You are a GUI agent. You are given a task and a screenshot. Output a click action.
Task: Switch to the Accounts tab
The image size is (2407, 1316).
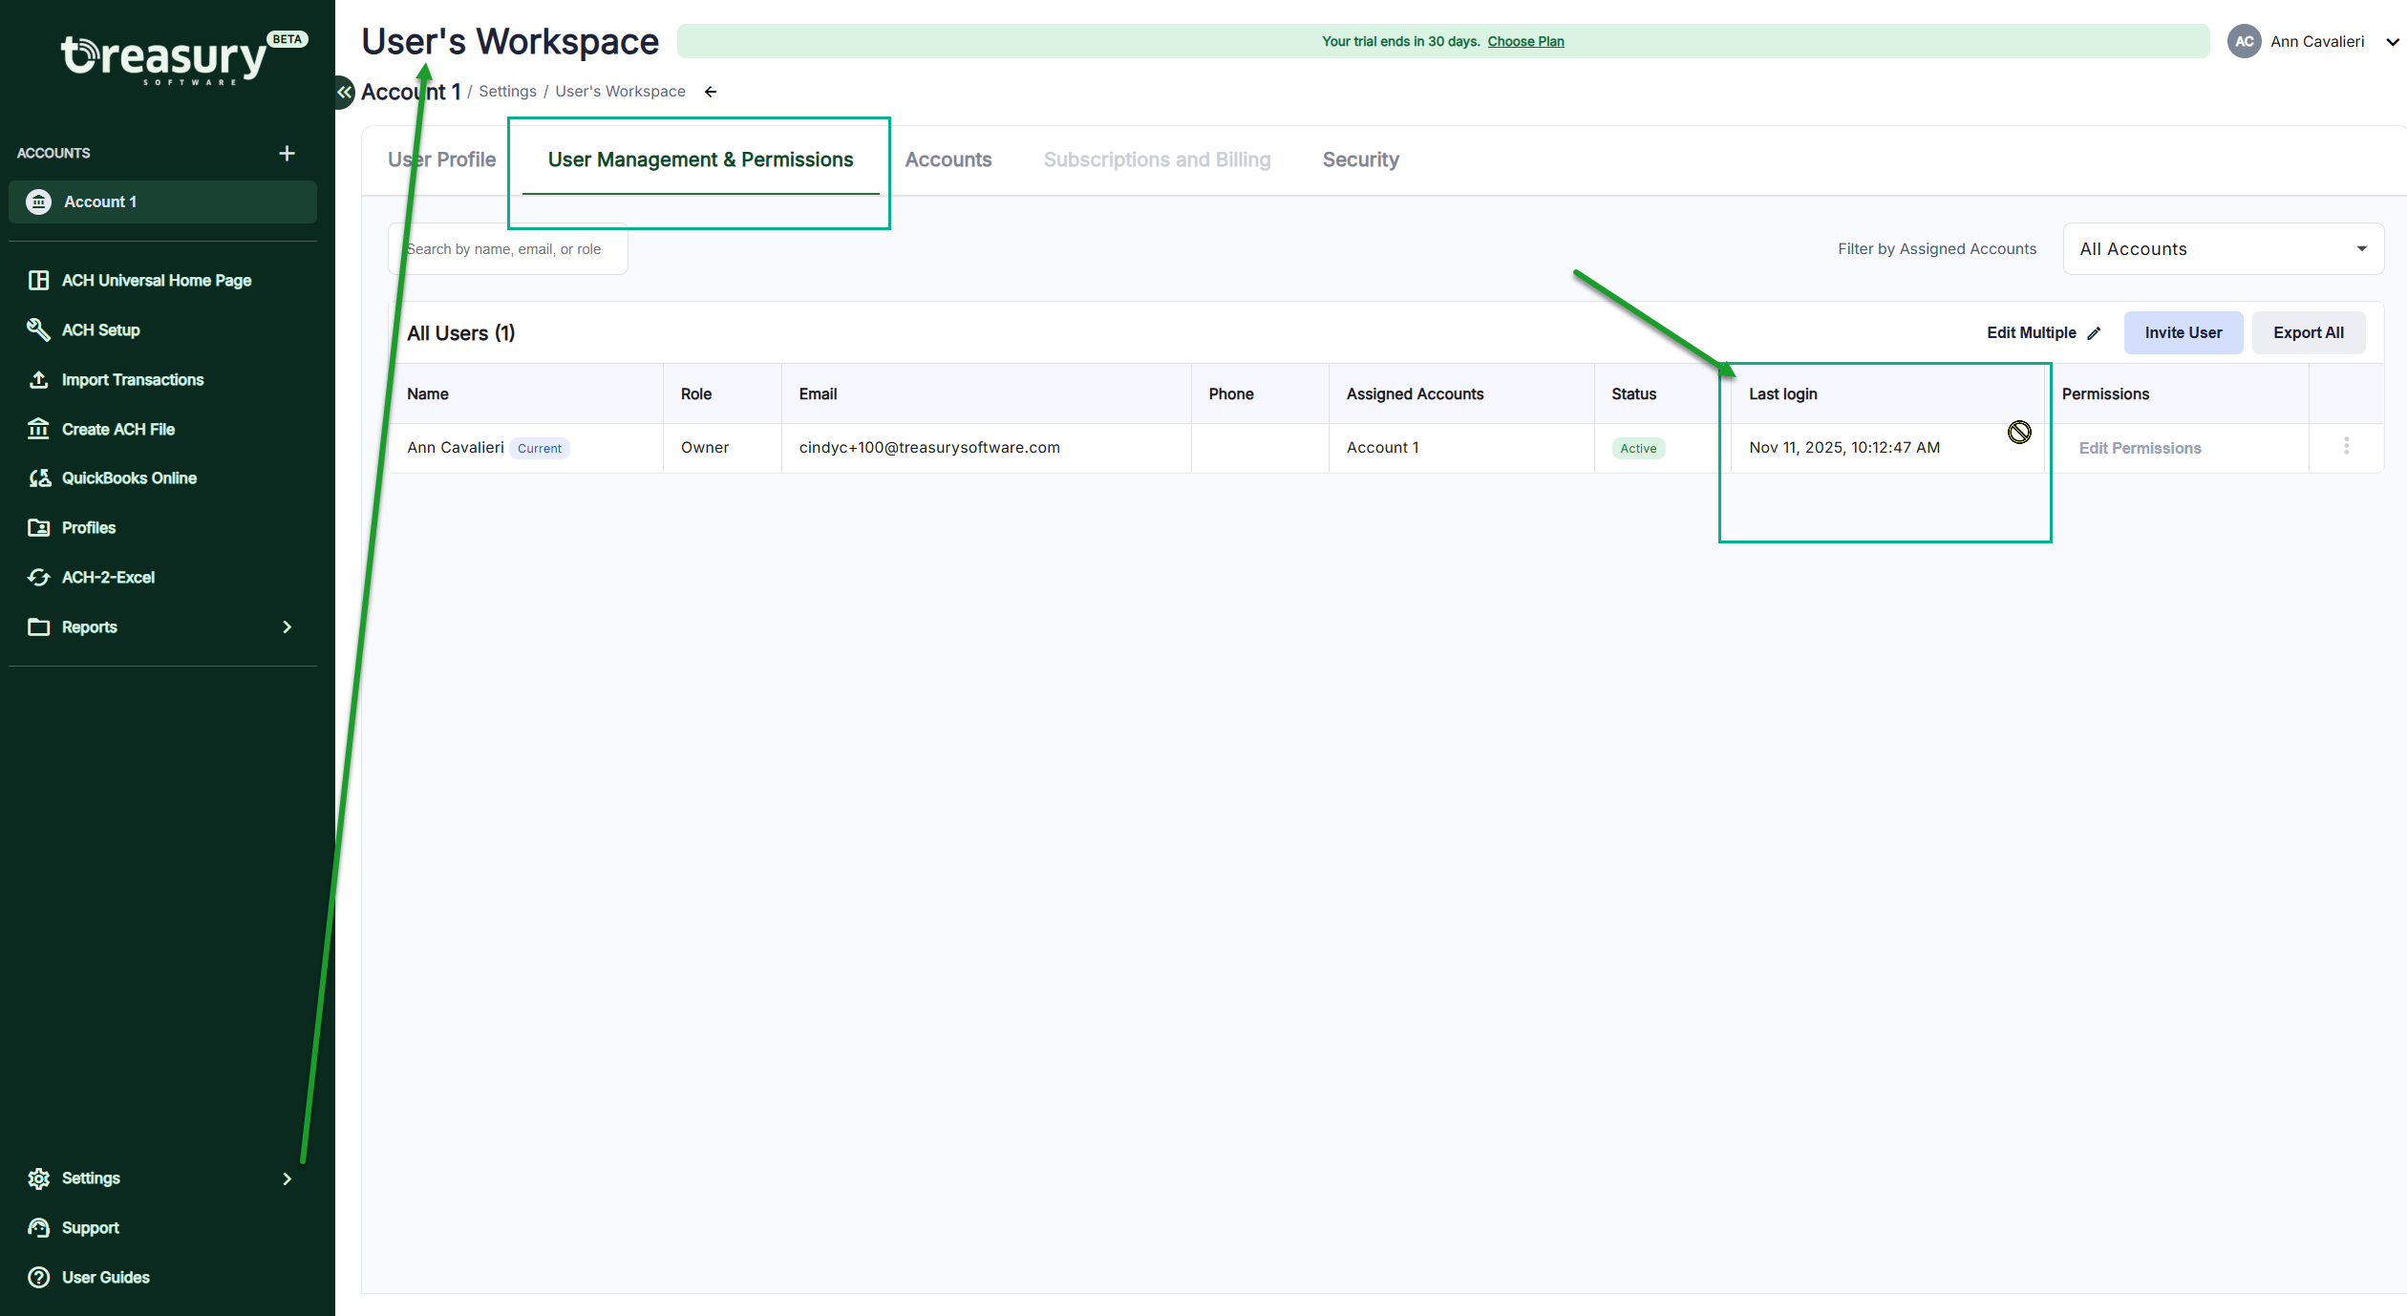click(948, 159)
